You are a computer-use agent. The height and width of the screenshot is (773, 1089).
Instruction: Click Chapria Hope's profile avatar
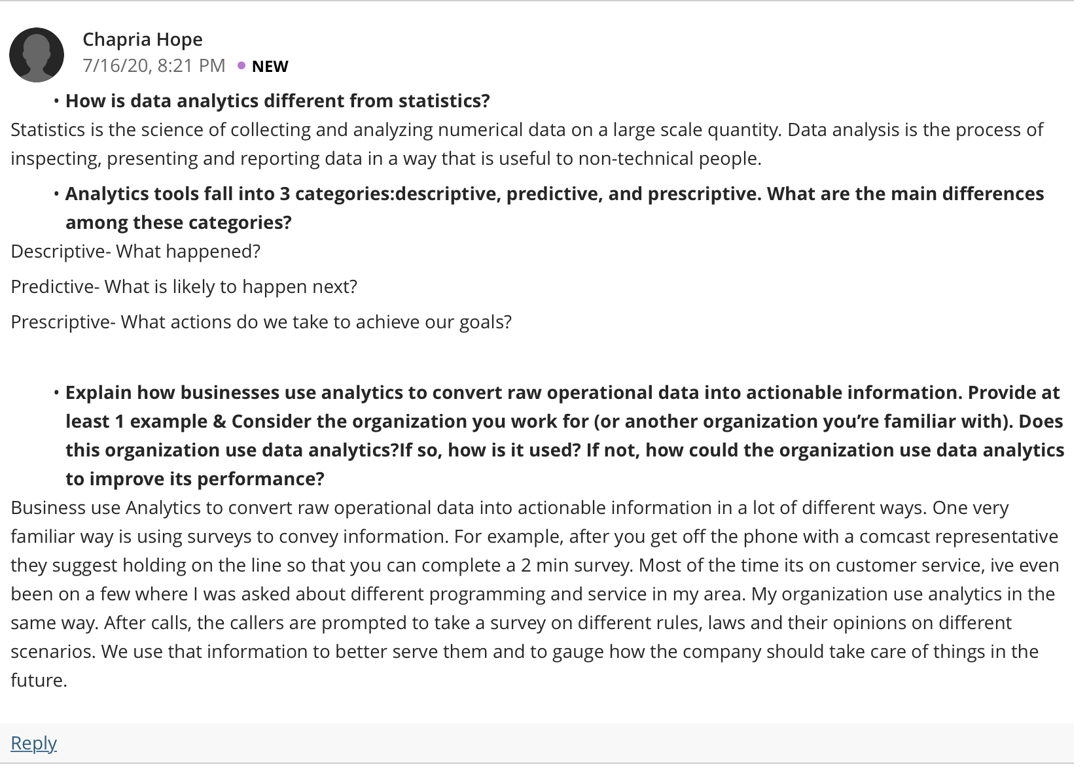tap(37, 55)
